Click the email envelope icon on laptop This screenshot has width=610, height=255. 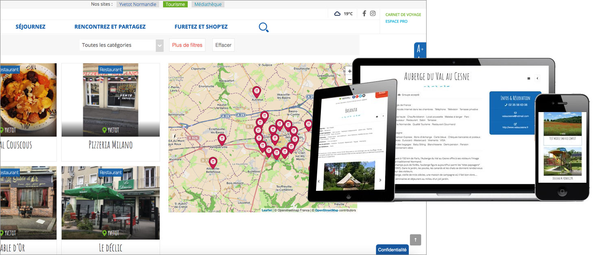[x=515, y=113]
